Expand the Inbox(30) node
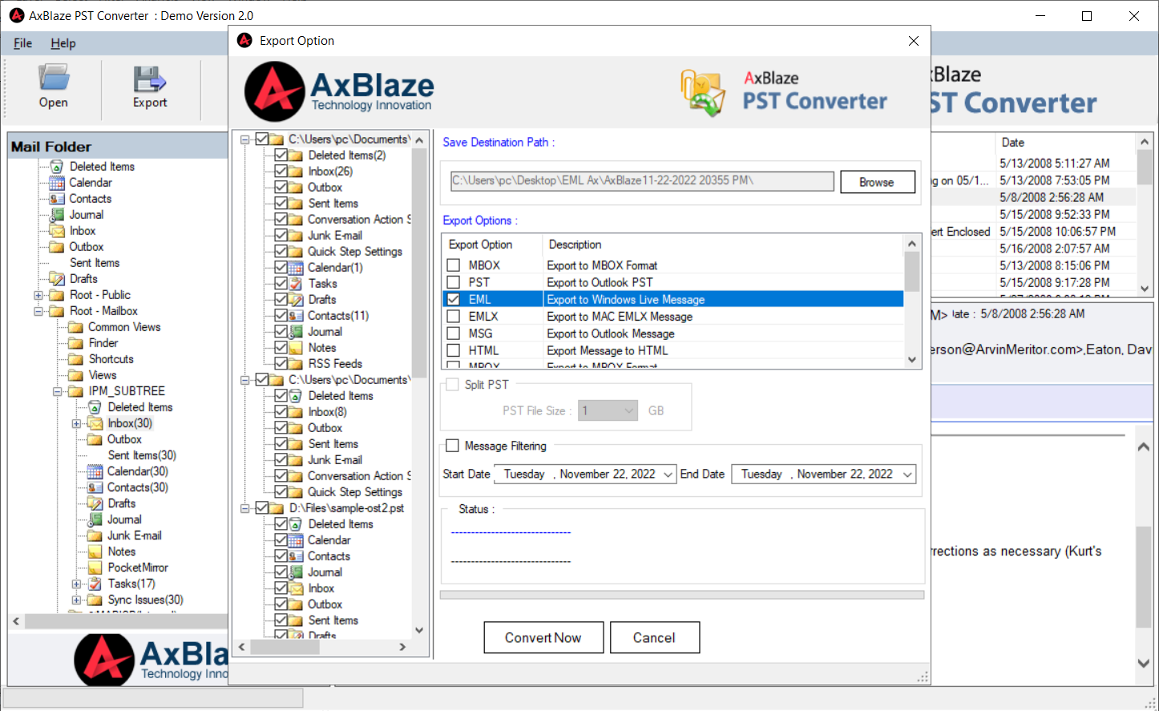Image resolution: width=1159 pixels, height=711 pixels. coord(76,423)
